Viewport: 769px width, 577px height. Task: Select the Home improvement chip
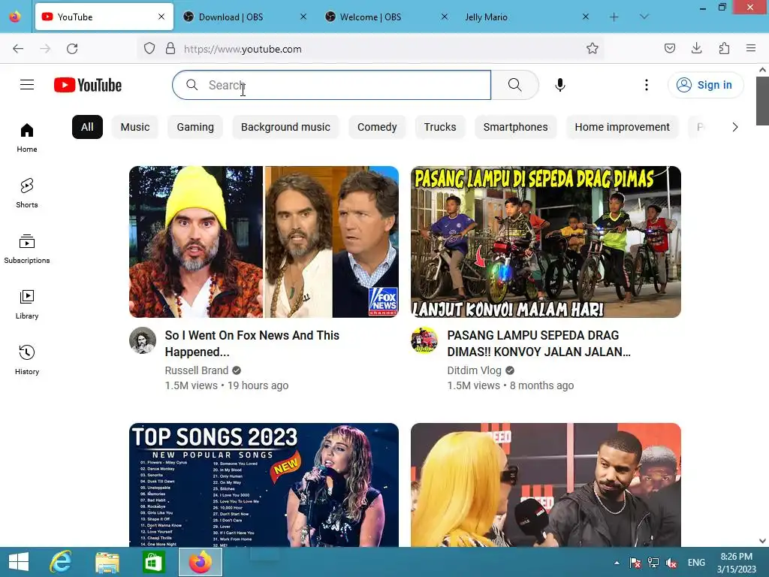point(623,127)
